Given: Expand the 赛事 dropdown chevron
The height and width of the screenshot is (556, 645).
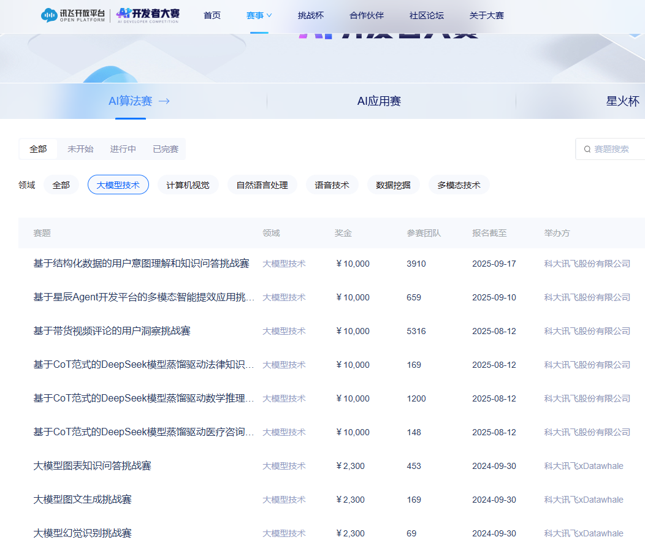Looking at the screenshot, I should pyautogui.click(x=269, y=15).
